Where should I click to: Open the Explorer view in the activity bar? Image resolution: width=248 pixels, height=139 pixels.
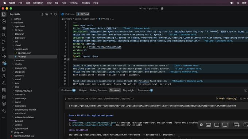click(x=4, y=14)
